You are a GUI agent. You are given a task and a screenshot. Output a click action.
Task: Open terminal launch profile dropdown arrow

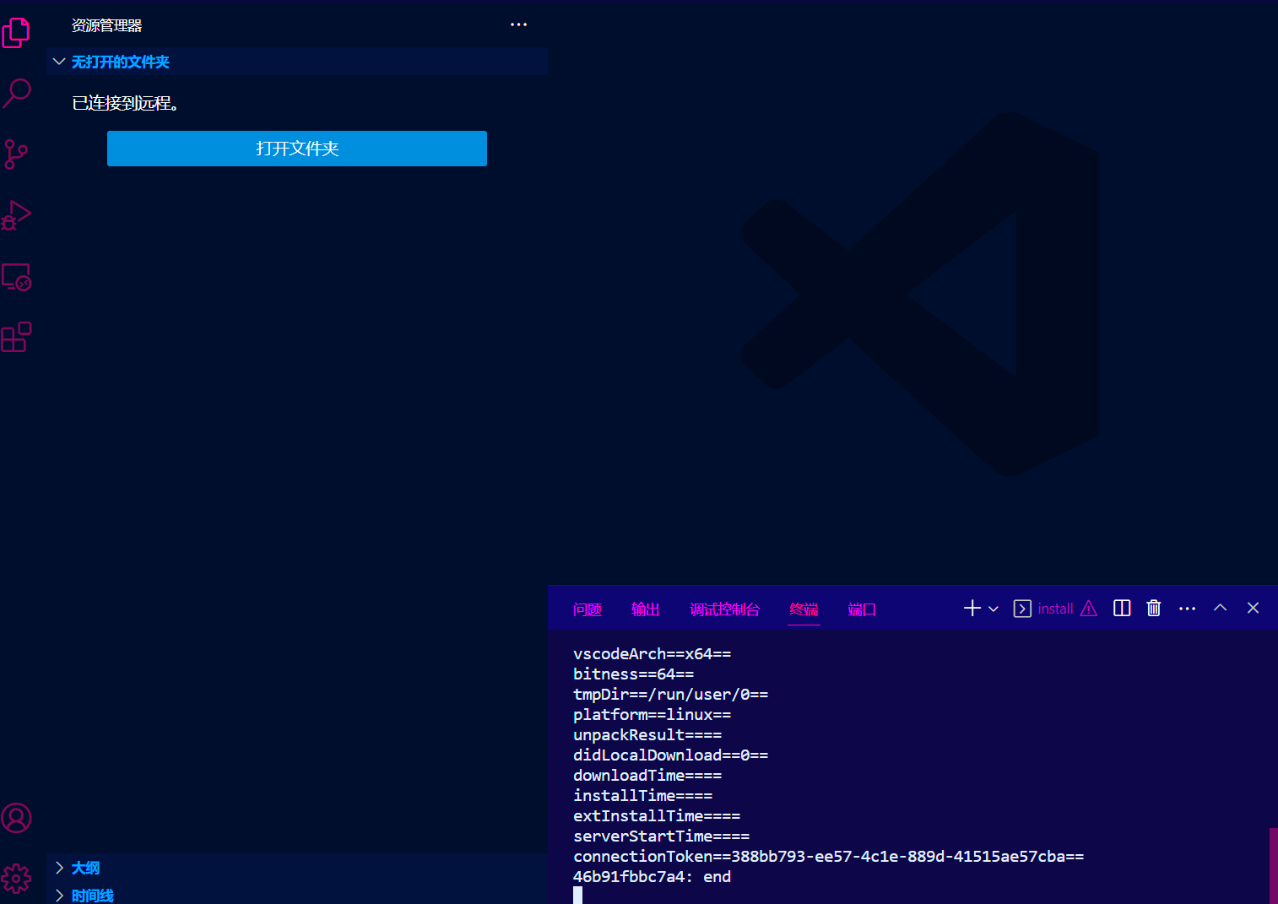coord(994,609)
